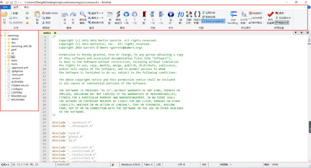Image resolution: width=311 pixels, height=168 pixels.
Task: Toggle the Autocomplete option
Action: tap(213, 21)
